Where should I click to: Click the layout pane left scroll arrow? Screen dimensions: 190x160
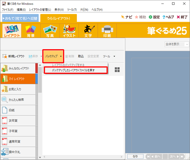tap(44, 157)
